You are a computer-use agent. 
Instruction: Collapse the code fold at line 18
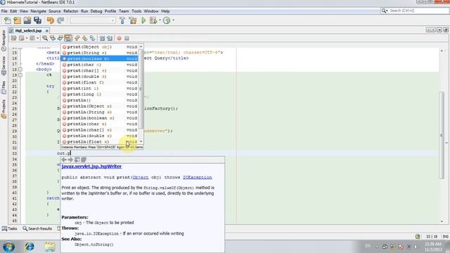(20, 70)
